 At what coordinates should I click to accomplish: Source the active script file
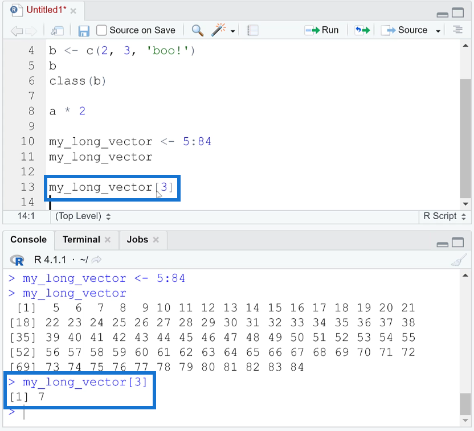pos(404,30)
